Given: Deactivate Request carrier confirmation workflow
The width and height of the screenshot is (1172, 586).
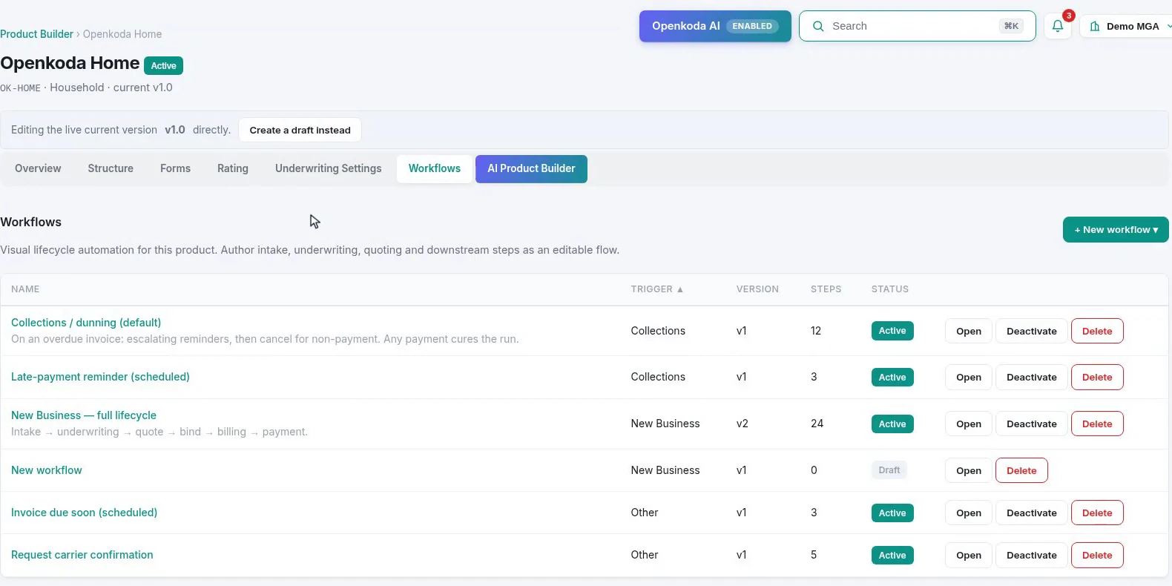Looking at the screenshot, I should [1032, 555].
